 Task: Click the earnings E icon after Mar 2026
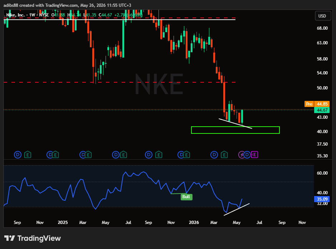click(x=224, y=155)
